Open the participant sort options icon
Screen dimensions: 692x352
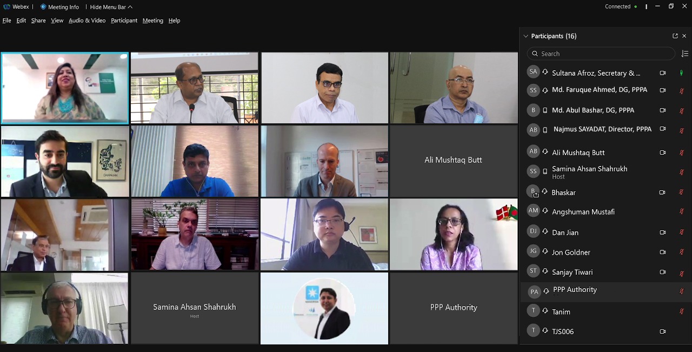(684, 54)
